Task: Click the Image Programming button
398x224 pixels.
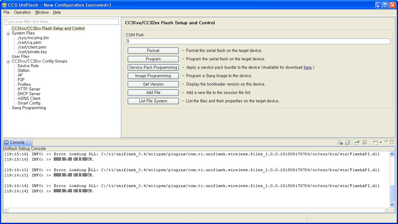Action: (x=153, y=76)
